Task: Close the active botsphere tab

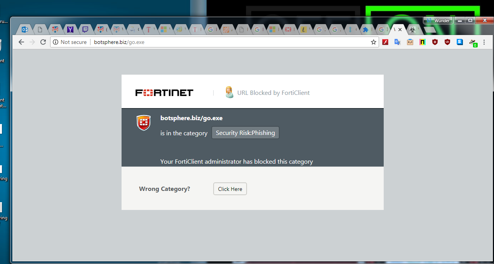Action: coord(400,30)
